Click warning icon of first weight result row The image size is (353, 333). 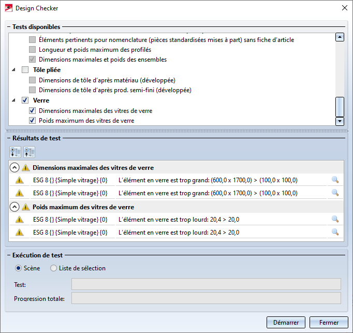click(x=20, y=220)
